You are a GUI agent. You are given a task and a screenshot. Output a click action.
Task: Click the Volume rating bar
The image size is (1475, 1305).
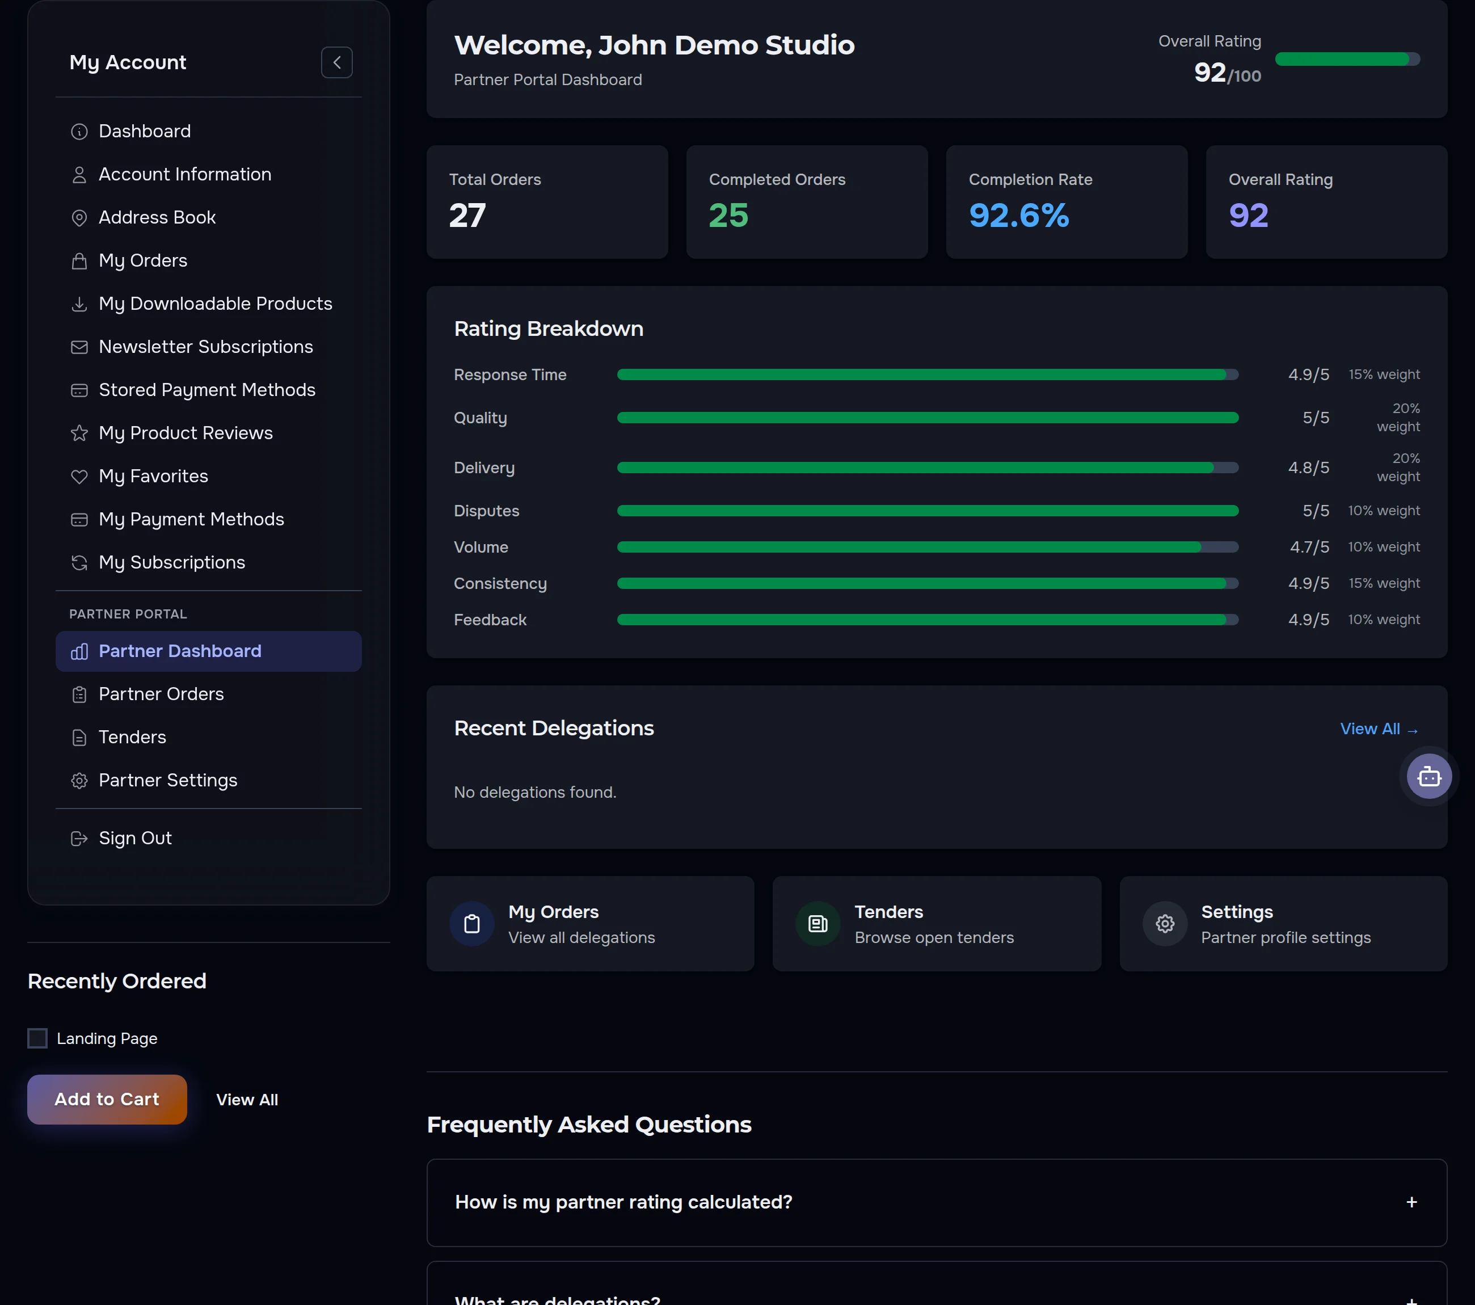tap(928, 547)
